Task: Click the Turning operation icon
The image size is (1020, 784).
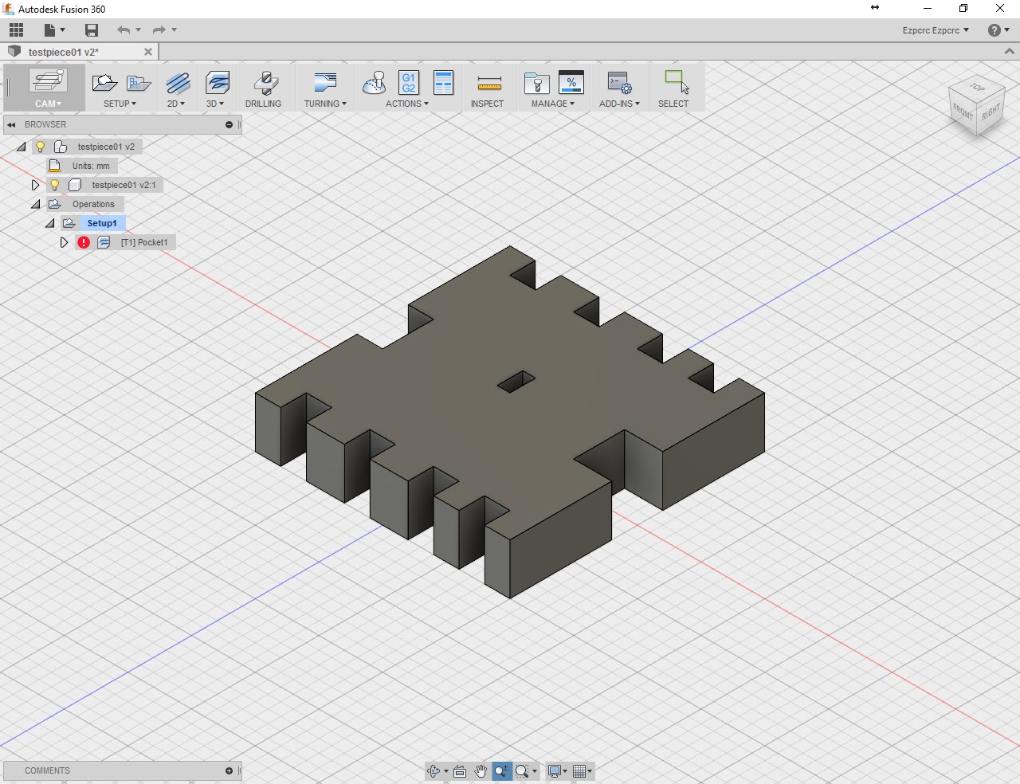Action: [325, 83]
